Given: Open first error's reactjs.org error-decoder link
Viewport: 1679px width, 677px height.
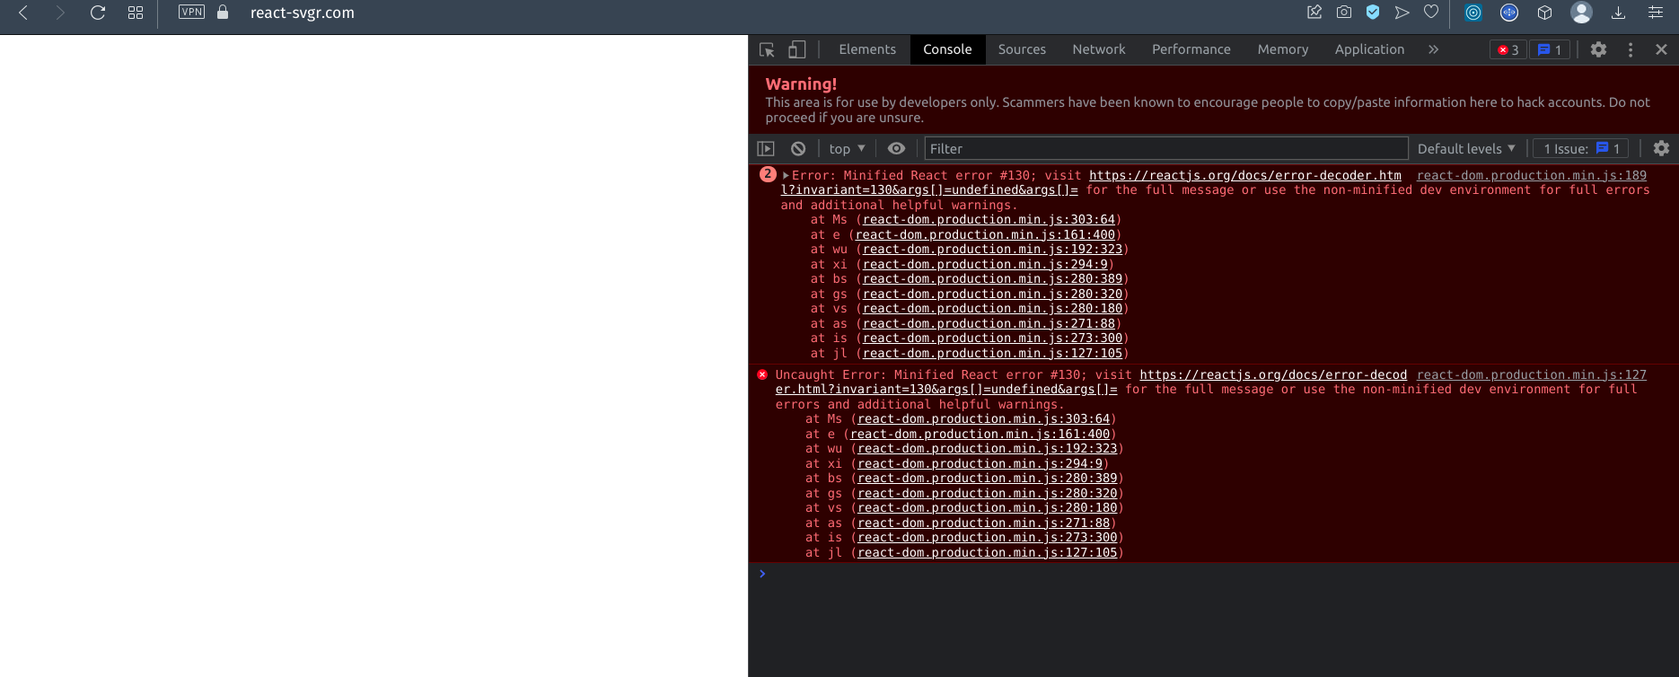Looking at the screenshot, I should point(1244,175).
